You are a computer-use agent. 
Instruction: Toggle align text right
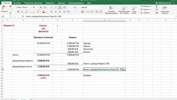60,12
